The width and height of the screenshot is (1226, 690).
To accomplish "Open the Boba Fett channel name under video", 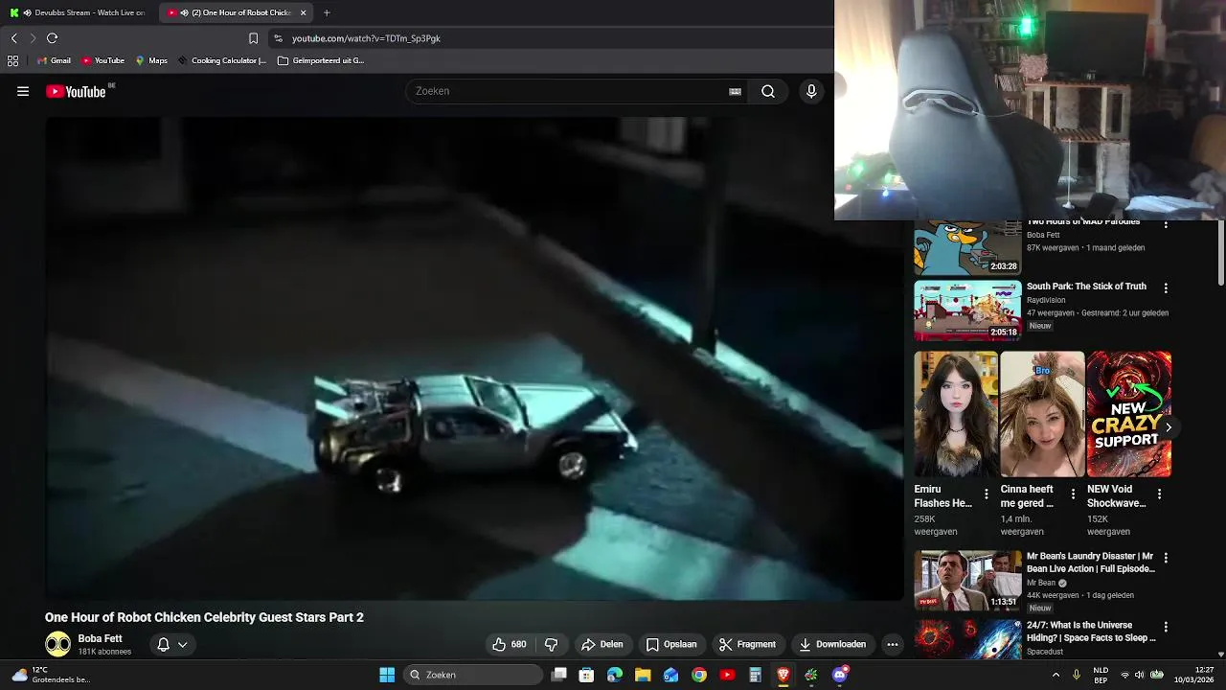I will 100,638.
